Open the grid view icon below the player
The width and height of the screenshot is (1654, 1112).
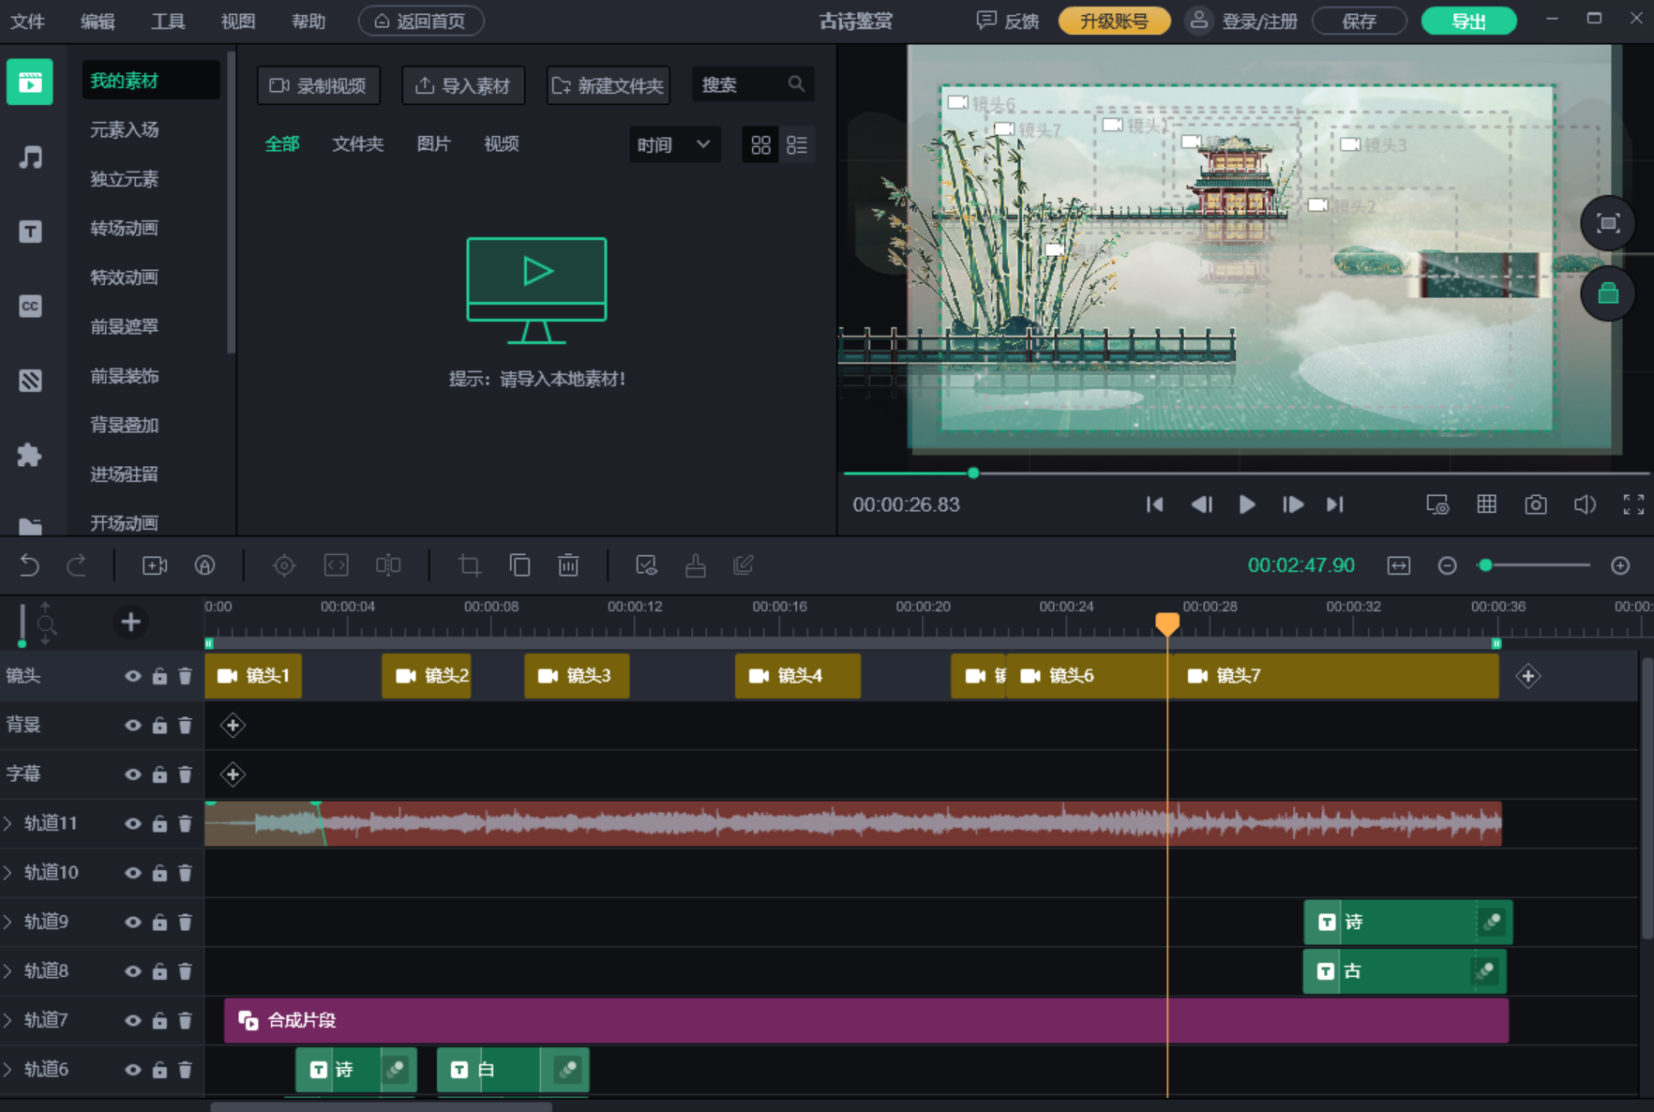(1486, 504)
